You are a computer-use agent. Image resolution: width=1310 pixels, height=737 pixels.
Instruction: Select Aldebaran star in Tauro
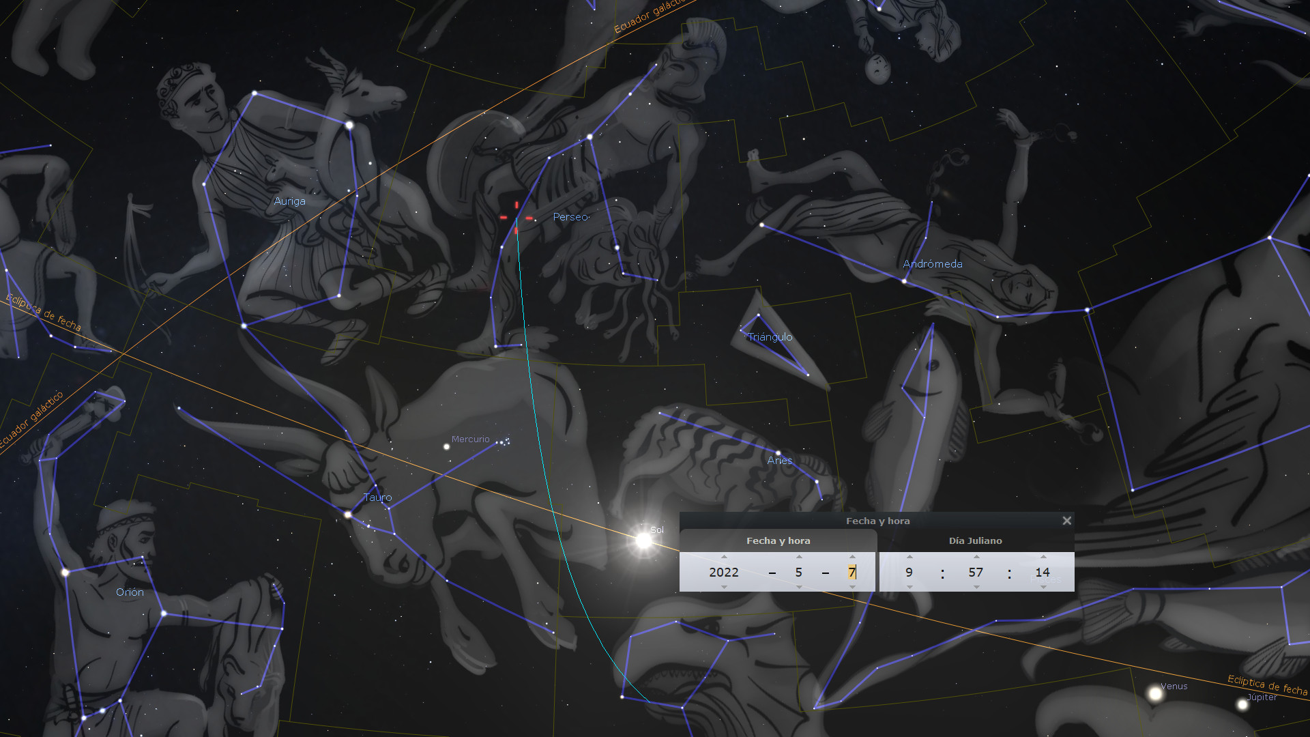[x=348, y=515]
